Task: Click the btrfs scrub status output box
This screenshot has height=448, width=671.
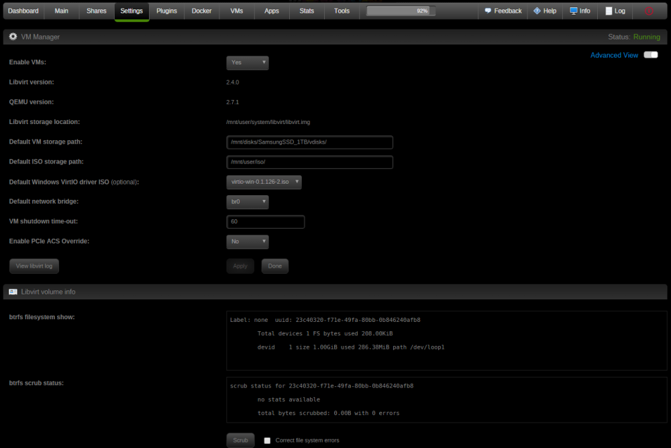Action: [x=446, y=400]
